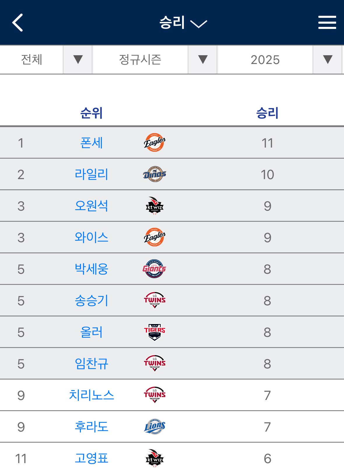Select player 박세웅 in the ranking
Viewport: 344px width, 471px height.
click(x=91, y=269)
